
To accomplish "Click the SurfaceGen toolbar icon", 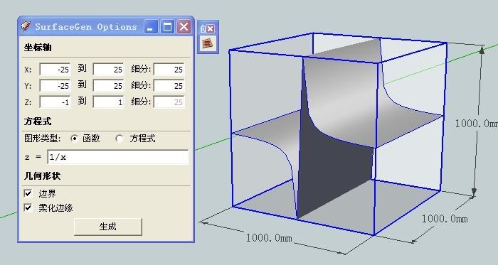I will (208, 43).
